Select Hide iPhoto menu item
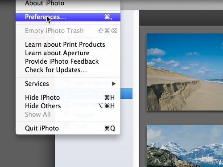 [x=68, y=98]
